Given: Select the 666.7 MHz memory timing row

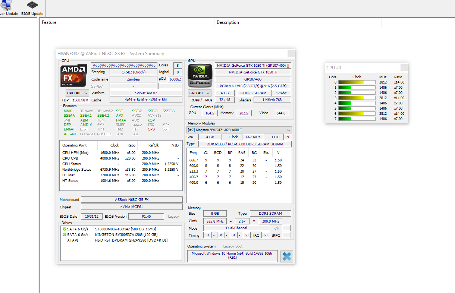Looking at the screenshot, I should pyautogui.click(x=239, y=160).
